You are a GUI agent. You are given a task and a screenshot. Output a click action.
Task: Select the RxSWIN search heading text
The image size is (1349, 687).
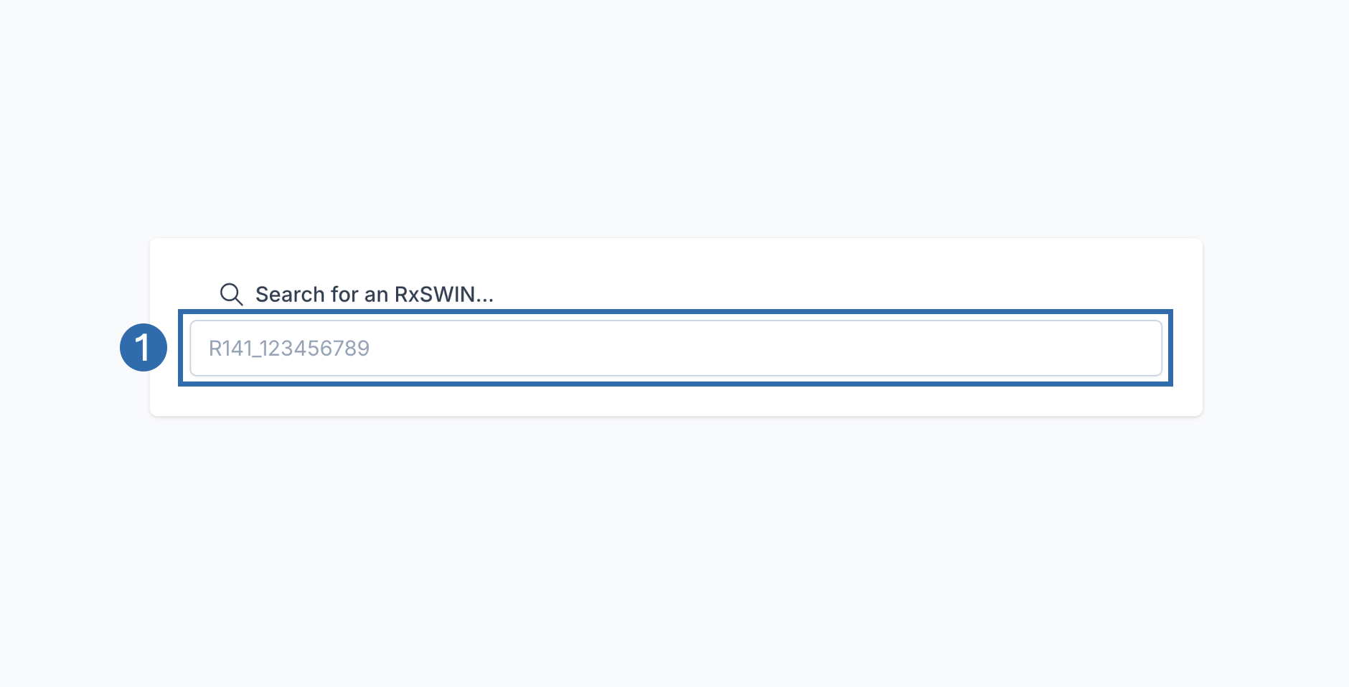pos(375,293)
